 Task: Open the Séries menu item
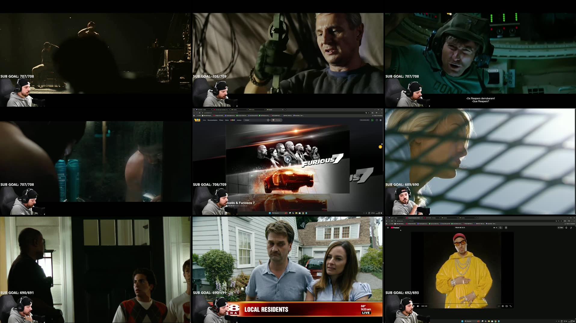(x=227, y=120)
